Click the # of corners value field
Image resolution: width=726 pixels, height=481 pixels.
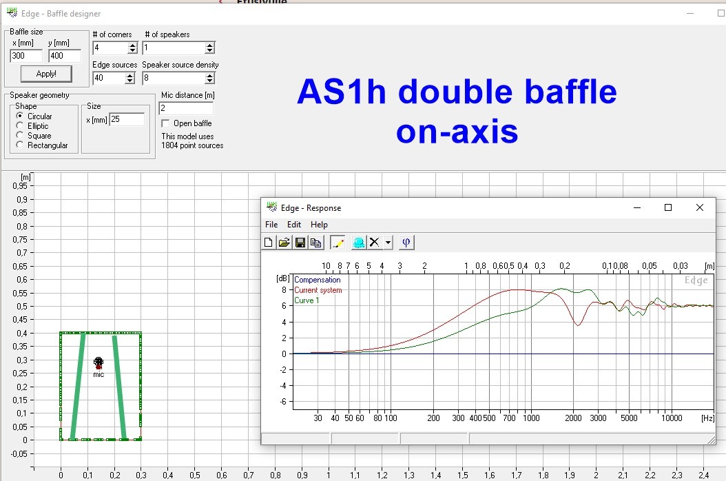click(x=110, y=48)
